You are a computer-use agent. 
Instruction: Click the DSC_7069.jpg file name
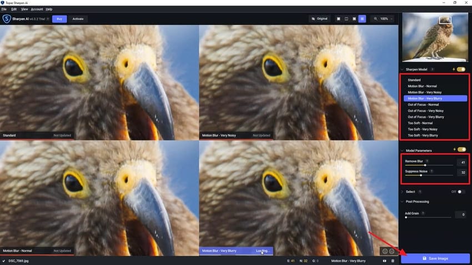pos(18,261)
